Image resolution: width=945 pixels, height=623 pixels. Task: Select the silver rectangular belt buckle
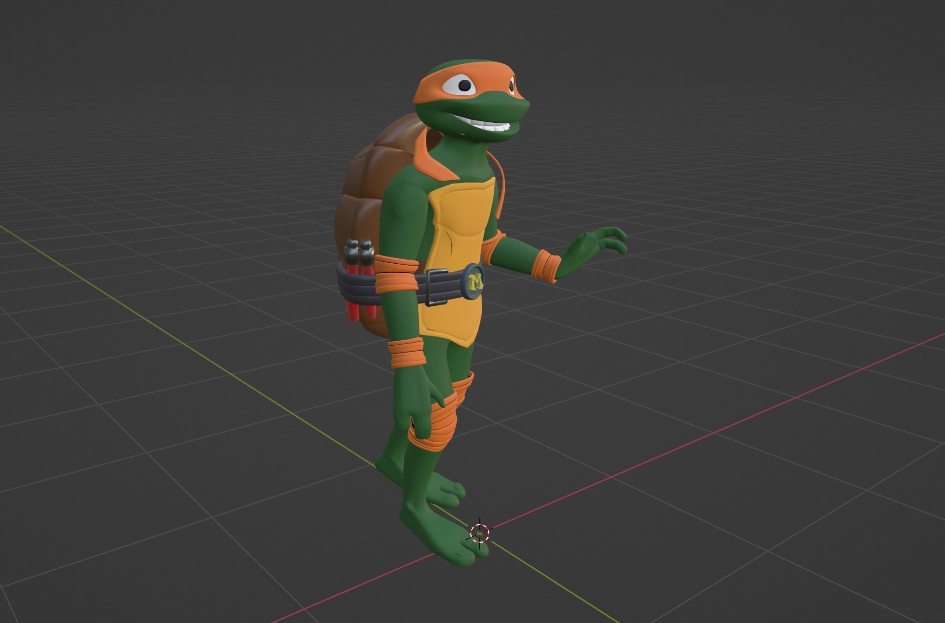(436, 288)
